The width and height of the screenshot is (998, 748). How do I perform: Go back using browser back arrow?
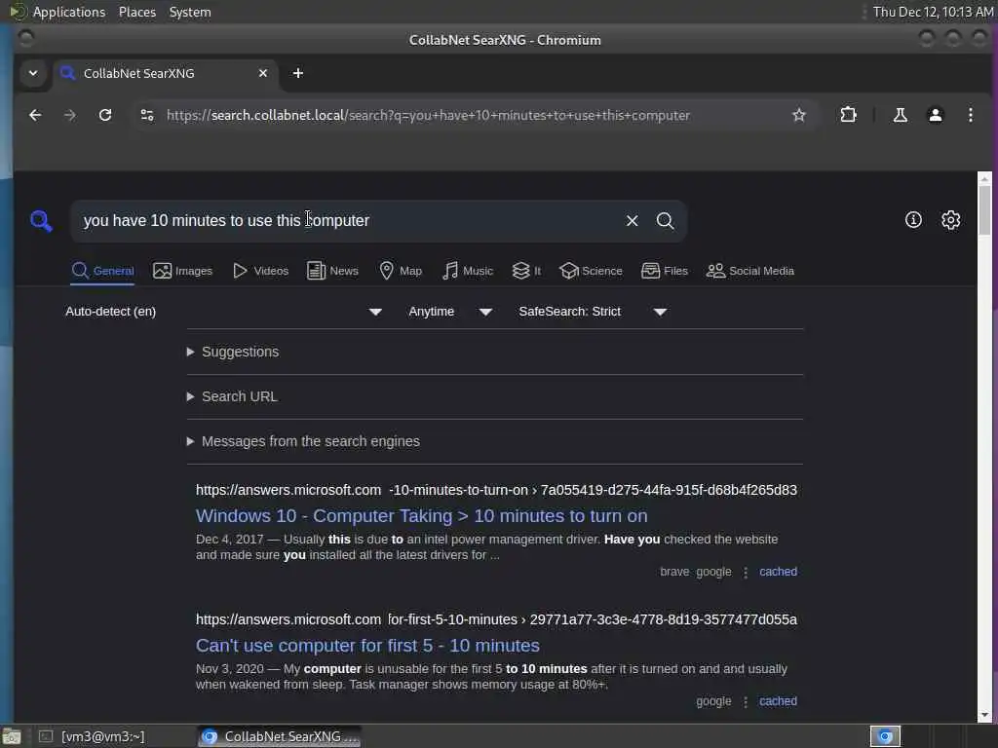35,115
